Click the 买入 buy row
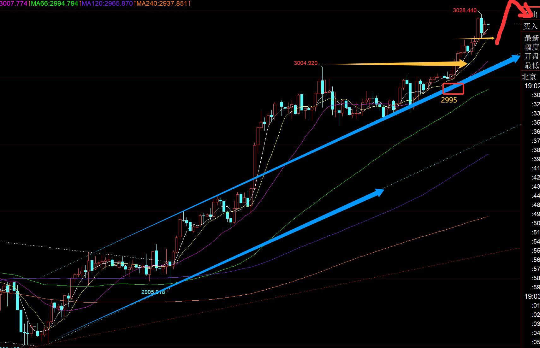Screen dimensions: 540x348 pyautogui.click(x=530, y=26)
